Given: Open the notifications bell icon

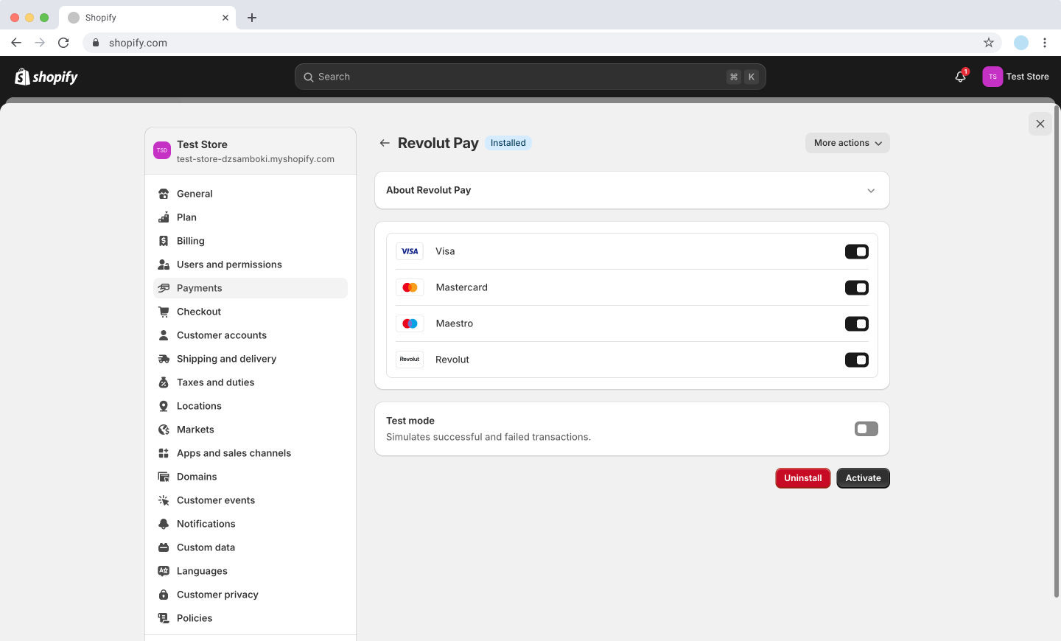Looking at the screenshot, I should pyautogui.click(x=961, y=77).
